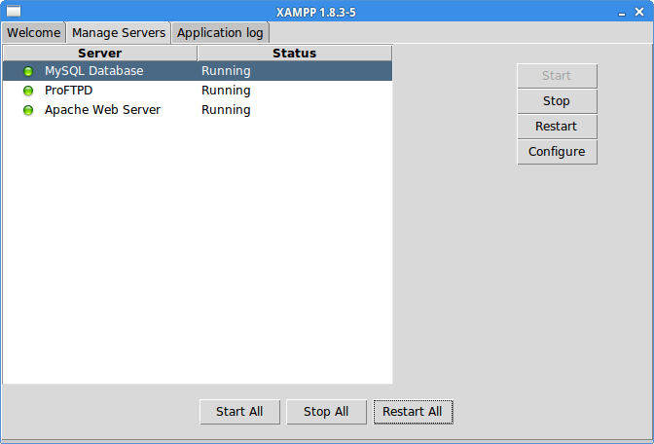The width and height of the screenshot is (654, 444).
Task: Minimize the XAMPP window
Action: click(x=622, y=14)
